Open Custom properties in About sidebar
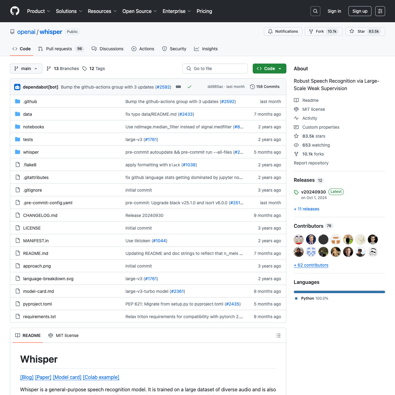395x395 pixels. [317, 127]
